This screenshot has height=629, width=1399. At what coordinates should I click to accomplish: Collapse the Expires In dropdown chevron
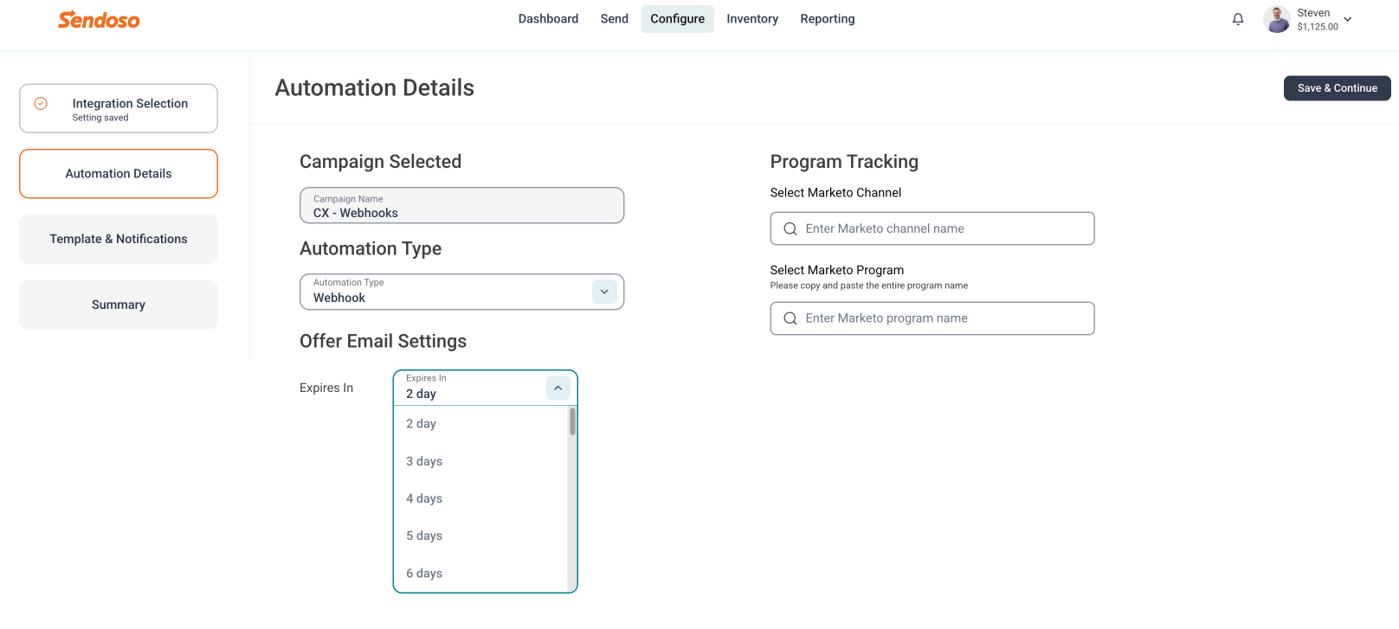point(558,388)
